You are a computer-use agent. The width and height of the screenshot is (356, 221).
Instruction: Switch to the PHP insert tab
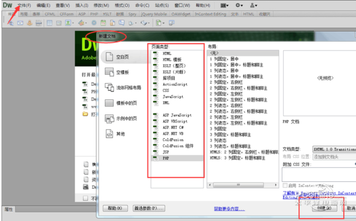[94, 14]
